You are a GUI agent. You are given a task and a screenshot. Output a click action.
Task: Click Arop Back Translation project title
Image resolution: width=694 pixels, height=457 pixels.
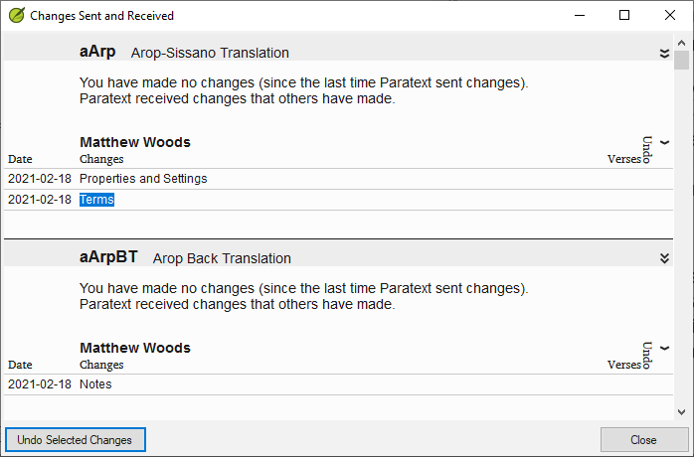(x=222, y=258)
